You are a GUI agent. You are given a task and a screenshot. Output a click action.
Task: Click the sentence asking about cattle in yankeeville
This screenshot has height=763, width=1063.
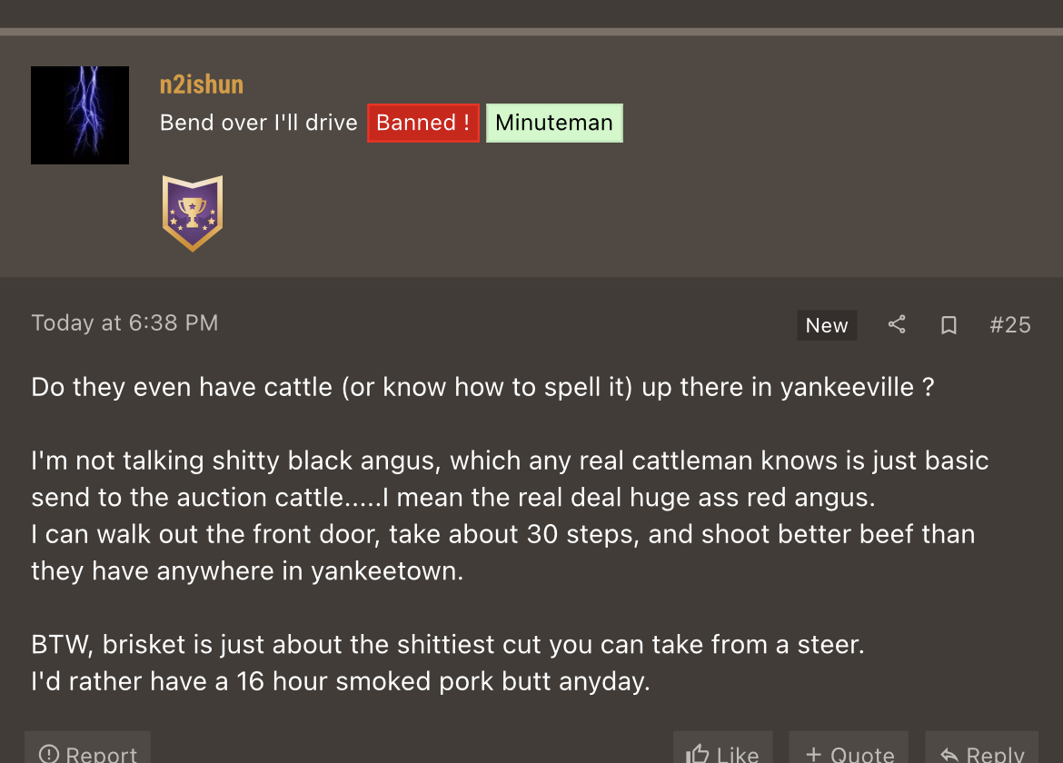[482, 387]
